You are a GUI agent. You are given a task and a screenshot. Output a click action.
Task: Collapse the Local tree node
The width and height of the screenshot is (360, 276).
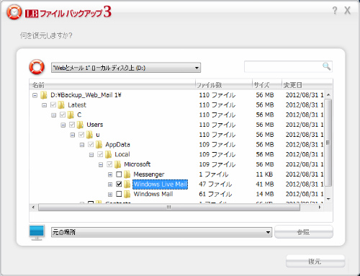(91, 155)
